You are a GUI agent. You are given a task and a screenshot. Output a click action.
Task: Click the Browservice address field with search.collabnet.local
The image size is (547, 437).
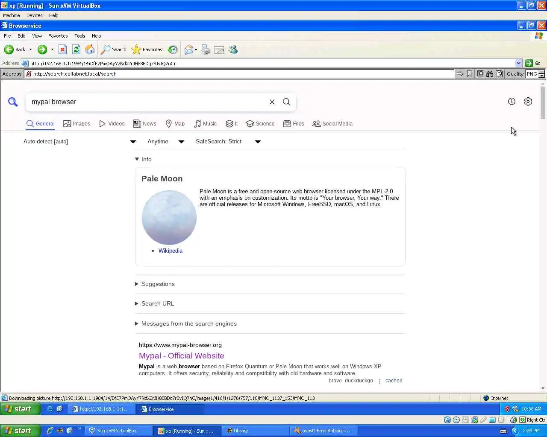(x=239, y=74)
